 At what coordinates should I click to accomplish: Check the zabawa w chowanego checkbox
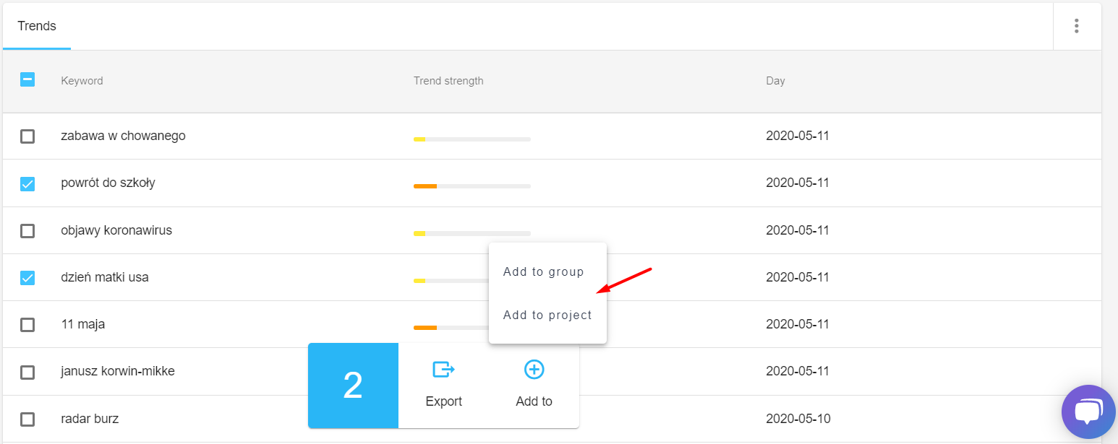pos(27,136)
